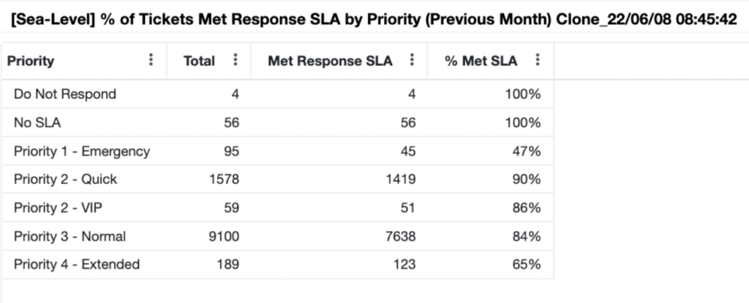The image size is (749, 303).
Task: Select the No SLA priority row
Action: tap(277, 123)
